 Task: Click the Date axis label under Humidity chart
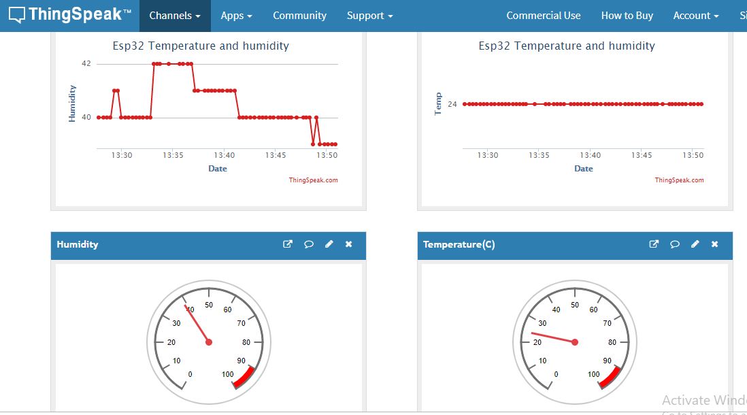click(218, 169)
